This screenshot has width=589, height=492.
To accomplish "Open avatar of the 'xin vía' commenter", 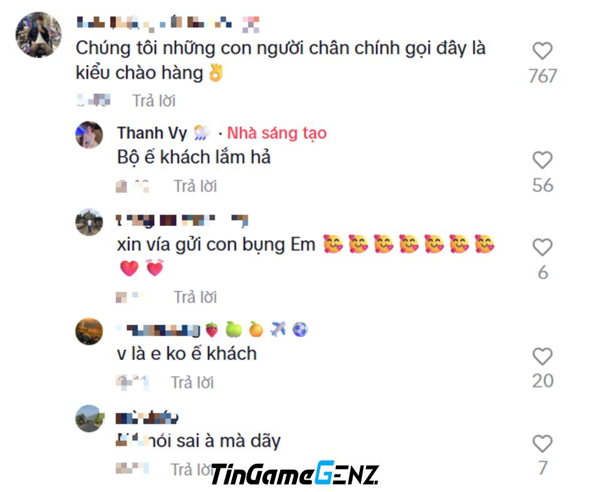I will click(x=89, y=222).
